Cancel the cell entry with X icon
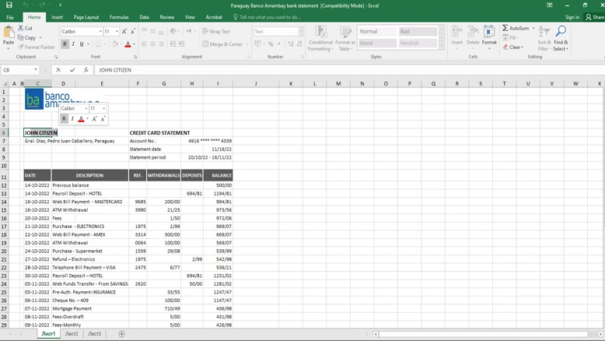The height and width of the screenshot is (341, 605). tap(58, 70)
